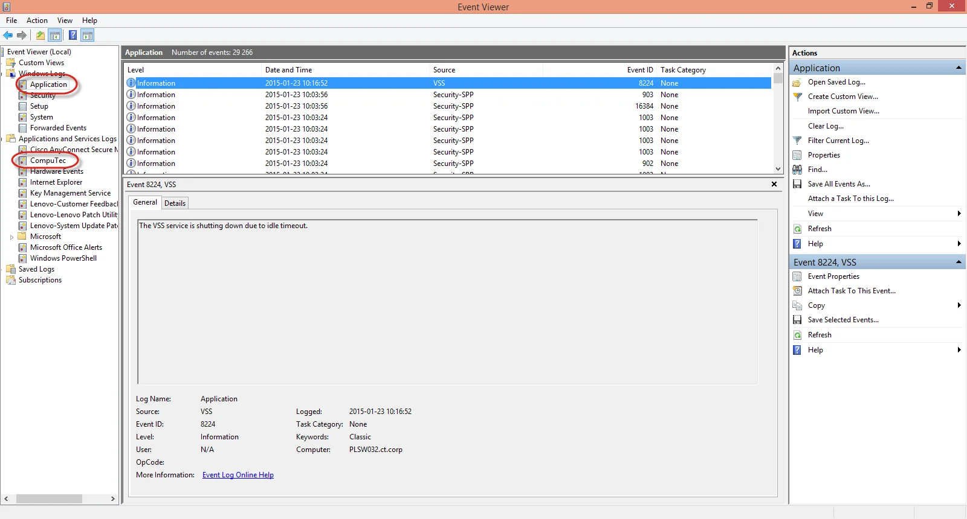Open the Help submenu arrow under Application
Image resolution: width=967 pixels, height=519 pixels.
[x=959, y=244]
